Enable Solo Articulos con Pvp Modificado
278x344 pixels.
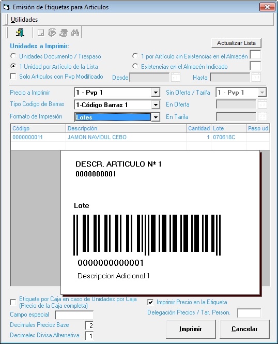[x=13, y=77]
